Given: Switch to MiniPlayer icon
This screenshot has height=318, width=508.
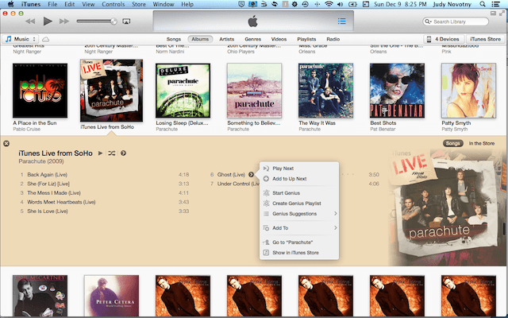Looking at the screenshot, I should (493, 14).
